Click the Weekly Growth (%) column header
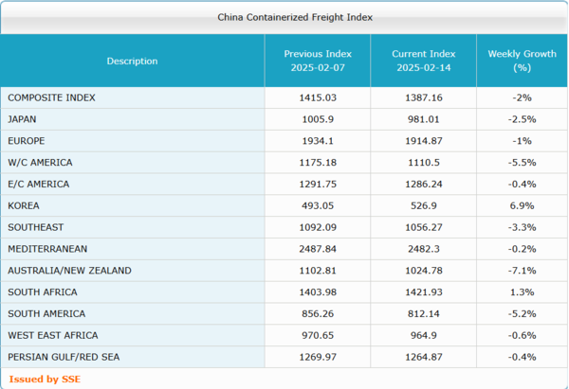Image resolution: width=569 pixels, height=389 pixels. [x=521, y=62]
